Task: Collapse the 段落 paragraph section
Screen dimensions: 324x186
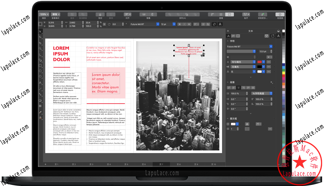Action: 228,82
